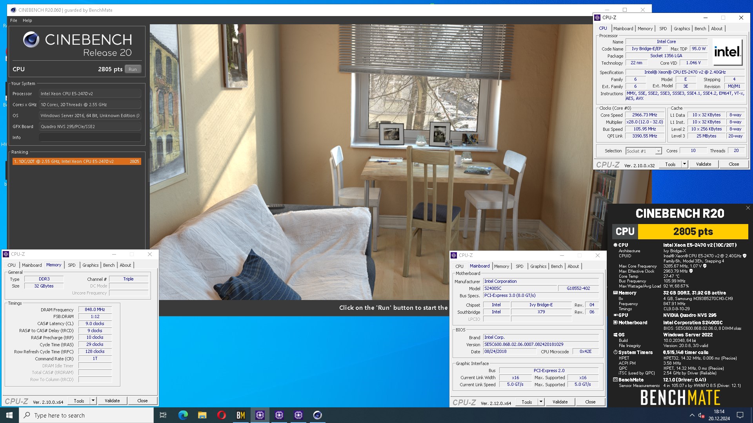Click the Cinebench logo icon in the side panel
This screenshot has width=753, height=423.
coord(31,40)
